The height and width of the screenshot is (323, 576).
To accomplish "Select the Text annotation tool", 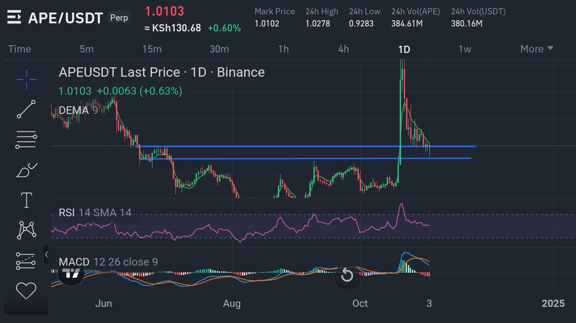I will point(26,200).
